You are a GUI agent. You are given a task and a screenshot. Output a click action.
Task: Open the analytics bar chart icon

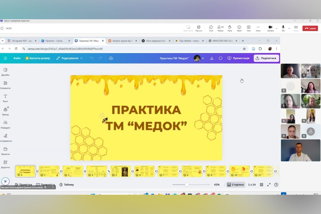coord(212,58)
